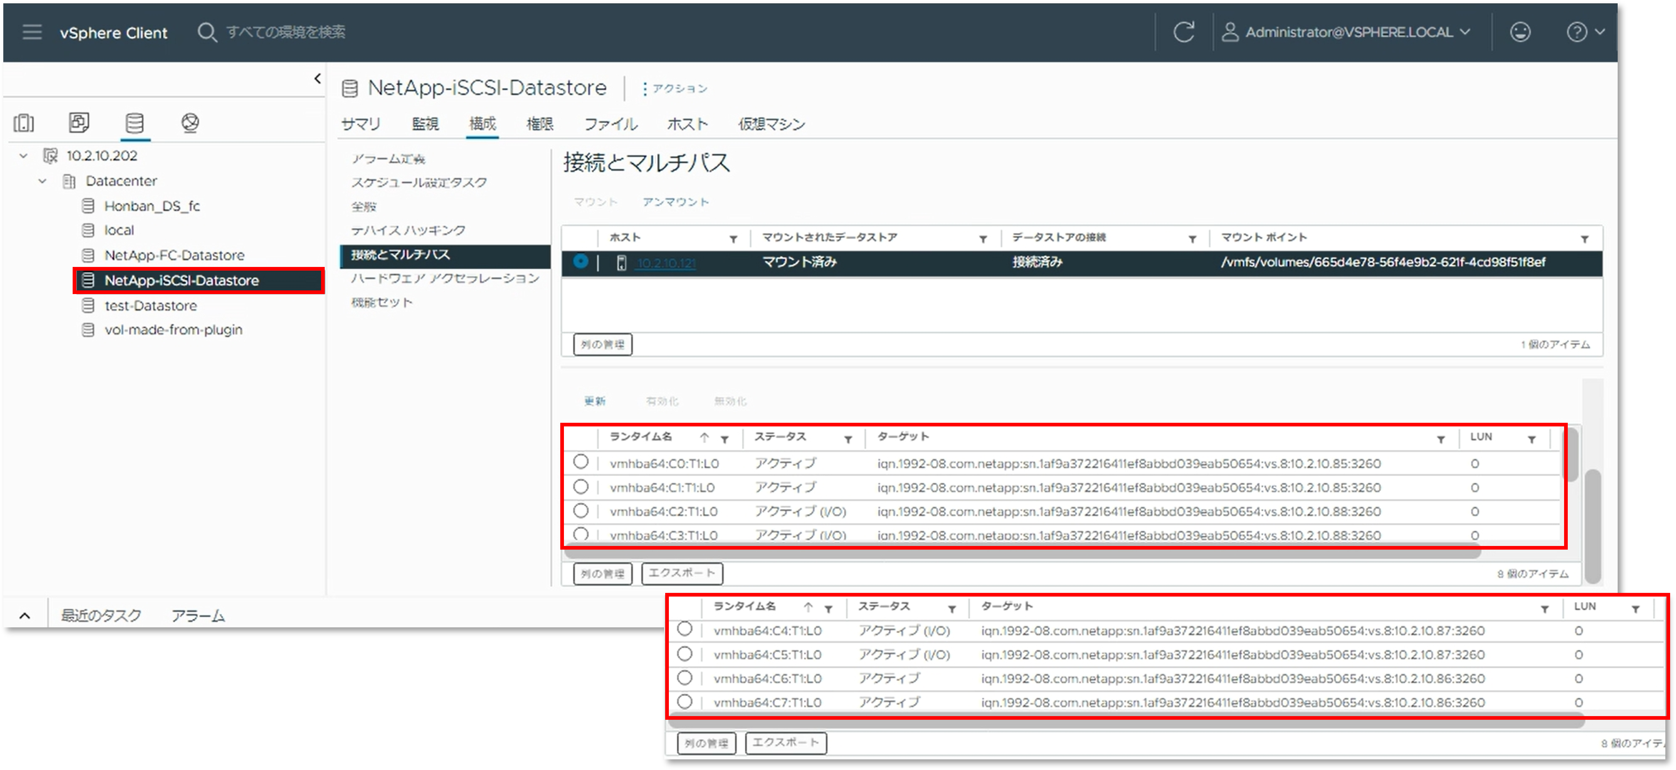Open the 監視 tab

(425, 124)
